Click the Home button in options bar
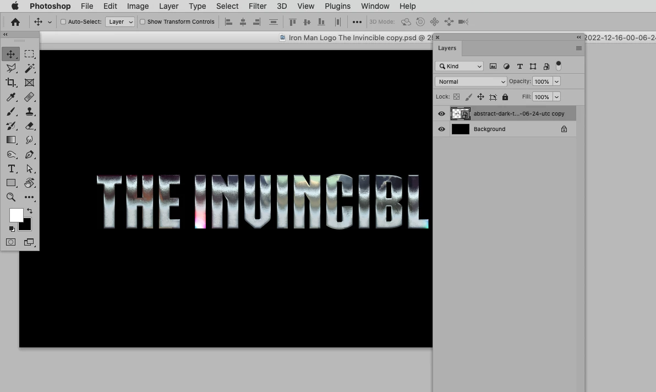Image resolution: width=656 pixels, height=392 pixels. pyautogui.click(x=15, y=22)
